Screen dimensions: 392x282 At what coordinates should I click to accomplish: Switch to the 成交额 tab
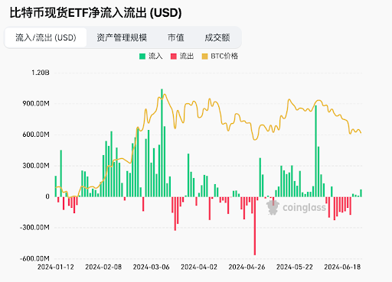[217, 37]
